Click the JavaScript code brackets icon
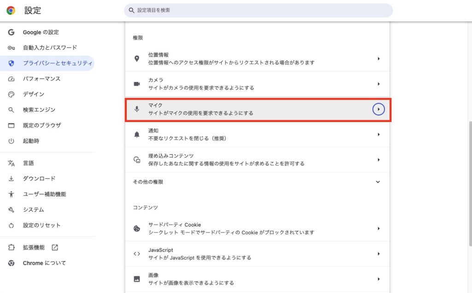This screenshot has width=472, height=293. 136,254
